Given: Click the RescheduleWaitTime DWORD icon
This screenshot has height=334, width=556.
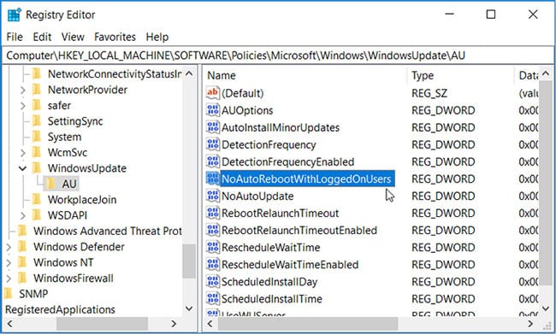Looking at the screenshot, I should click(x=212, y=247).
